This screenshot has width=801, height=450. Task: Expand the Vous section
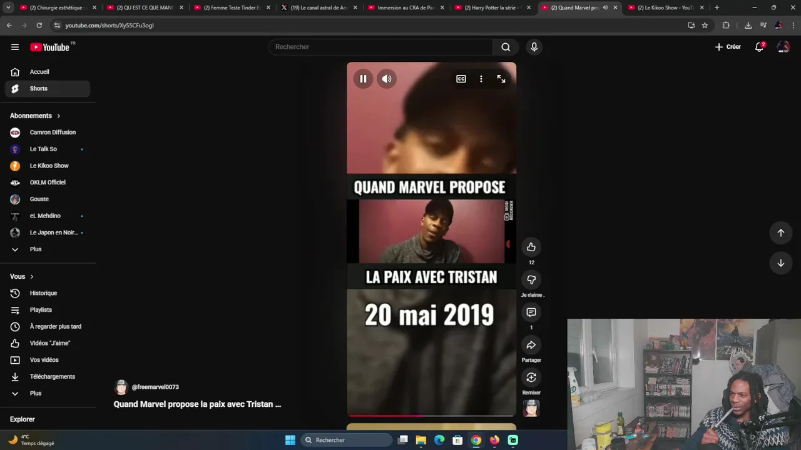pos(22,276)
